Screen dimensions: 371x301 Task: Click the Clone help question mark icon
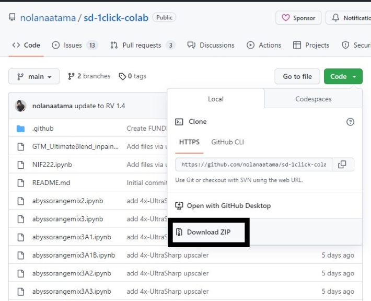coord(350,122)
